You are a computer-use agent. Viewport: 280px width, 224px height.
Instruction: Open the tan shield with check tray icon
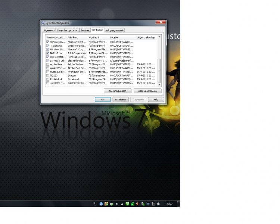[x=106, y=204]
